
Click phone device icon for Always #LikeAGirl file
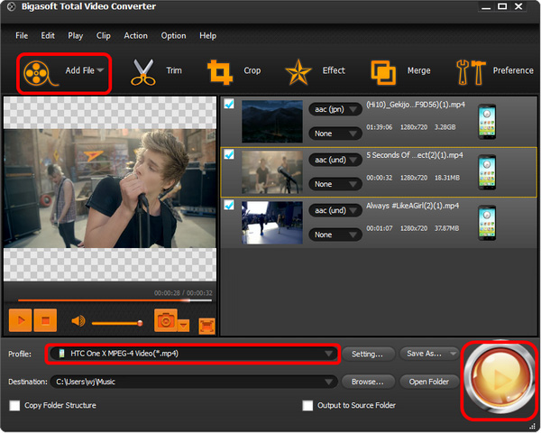click(x=487, y=223)
